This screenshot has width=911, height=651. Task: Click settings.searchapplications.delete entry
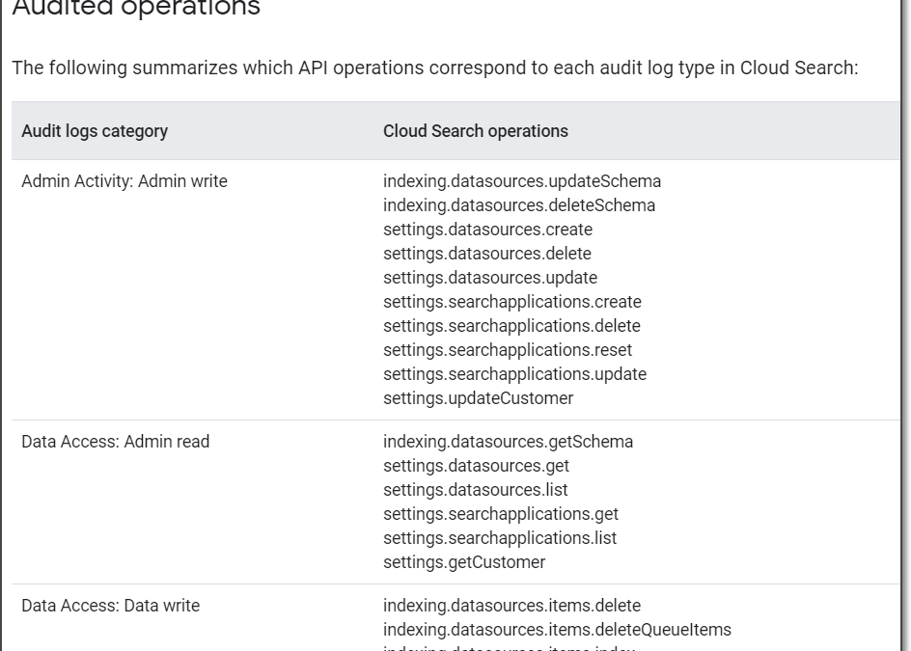click(x=511, y=326)
